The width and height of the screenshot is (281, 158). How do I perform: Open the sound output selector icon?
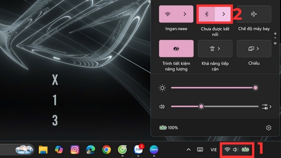pos(267,107)
